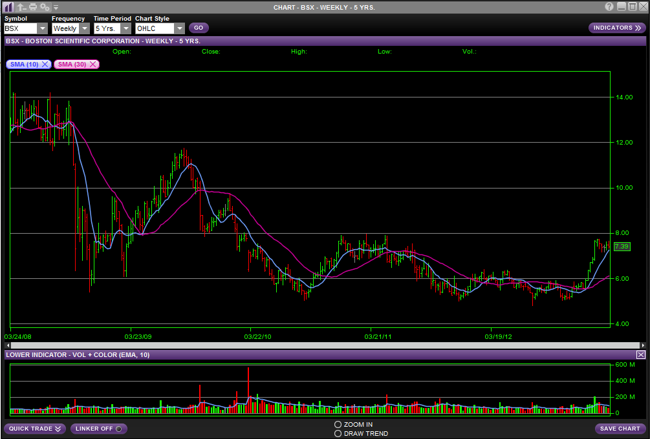The image size is (650, 439).
Task: Select the Zoom In radio button
Action: [338, 424]
